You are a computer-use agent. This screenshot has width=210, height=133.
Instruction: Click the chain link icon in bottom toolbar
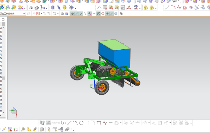coord(49,129)
